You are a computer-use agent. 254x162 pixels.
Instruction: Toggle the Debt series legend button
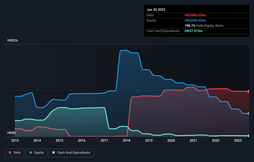[x=15, y=153]
